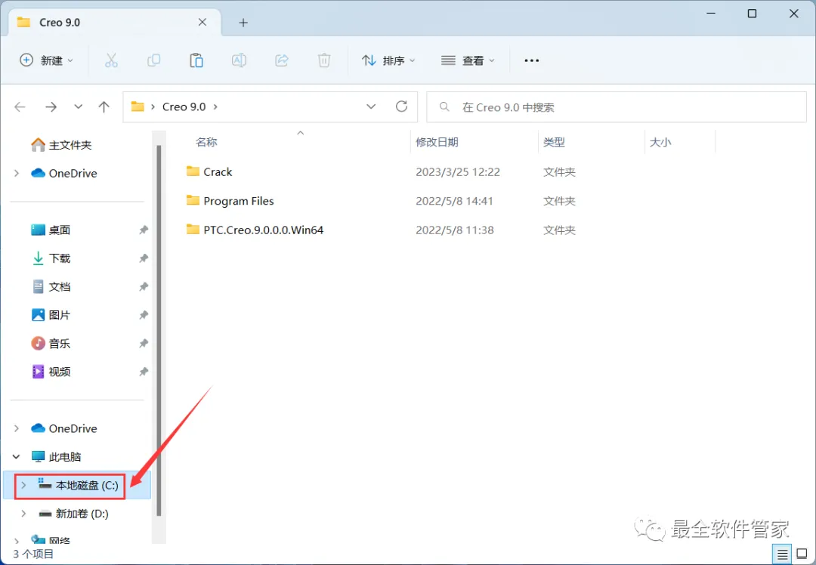Image resolution: width=816 pixels, height=565 pixels.
Task: Close the Creo 9.0 tab
Action: 202,23
